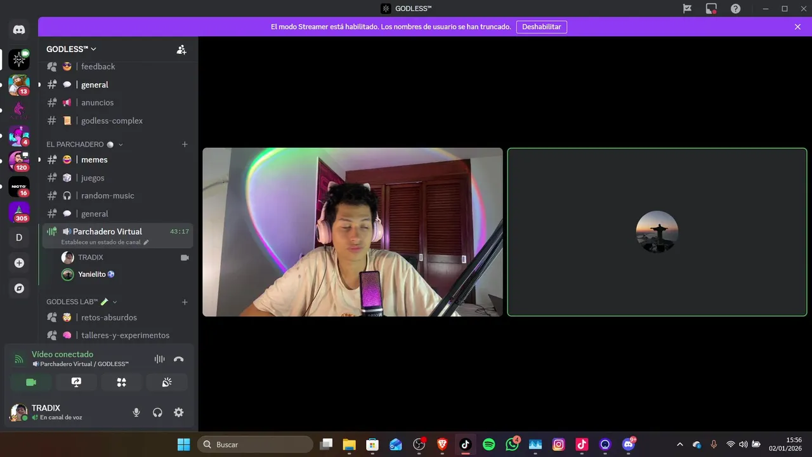Open the Windows Start menu
Image resolution: width=812 pixels, height=457 pixels.
click(183, 444)
